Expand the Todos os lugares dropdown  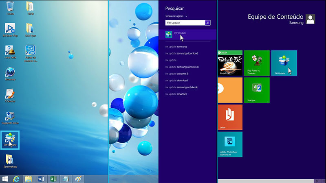[x=176, y=16]
